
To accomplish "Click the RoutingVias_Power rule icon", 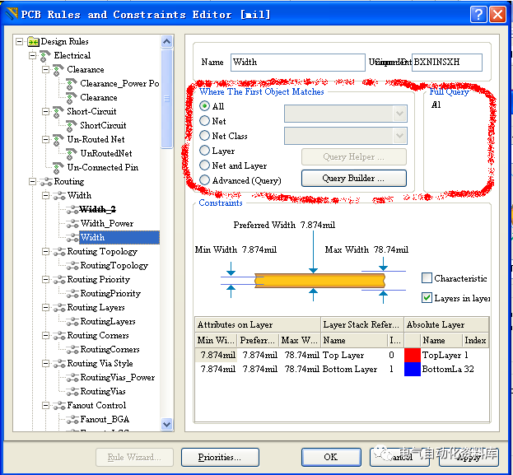I will 72,378.
